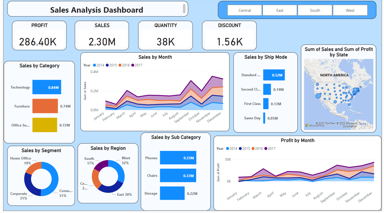Click the 2014 legend marker in Sales by Month
The width and height of the screenshot is (384, 213).
pos(95,65)
